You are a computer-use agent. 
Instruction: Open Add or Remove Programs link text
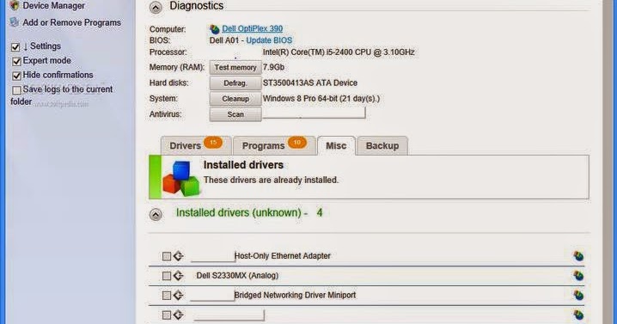click(x=71, y=22)
